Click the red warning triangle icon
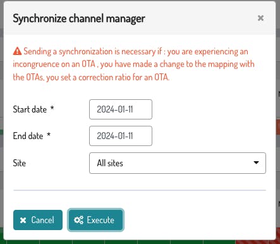280x244 pixels. pyautogui.click(x=17, y=51)
